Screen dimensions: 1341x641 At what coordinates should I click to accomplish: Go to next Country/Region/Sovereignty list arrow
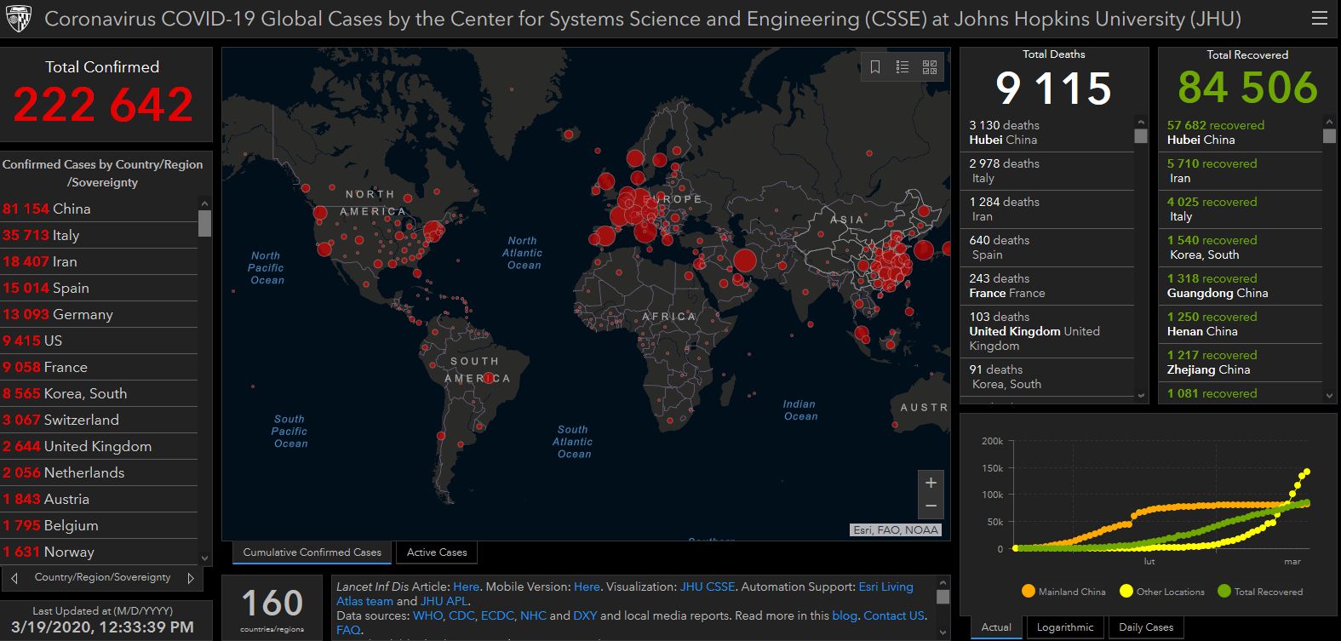coord(191,578)
